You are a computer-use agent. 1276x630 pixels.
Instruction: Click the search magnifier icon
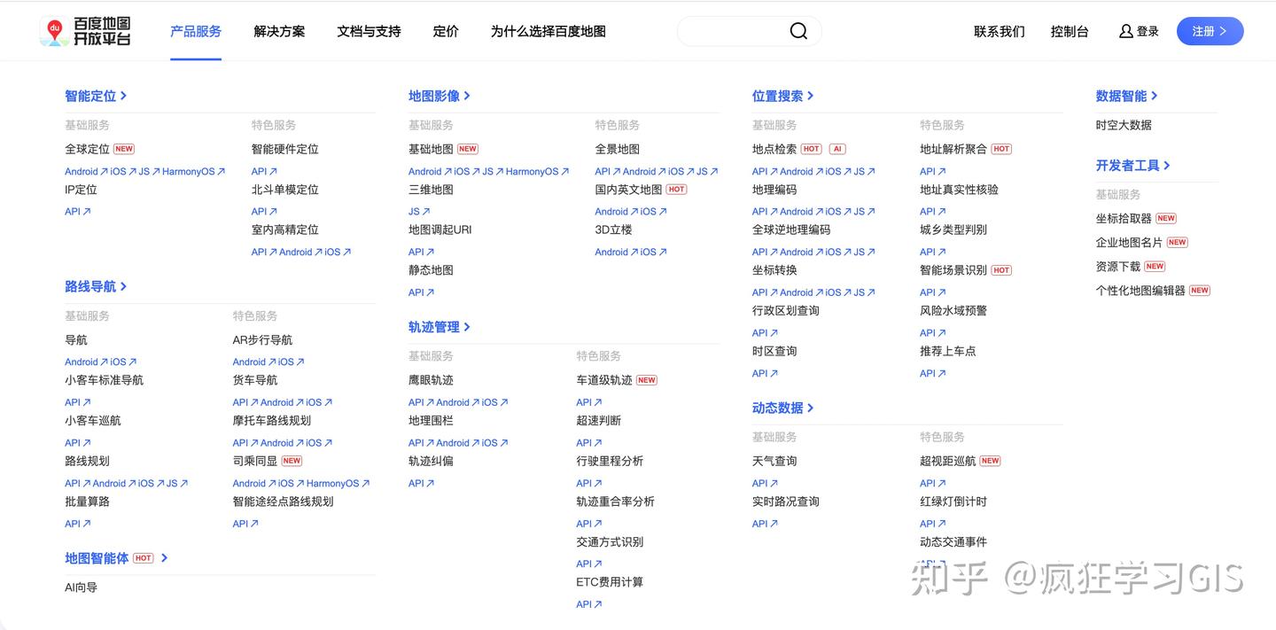pyautogui.click(x=798, y=31)
